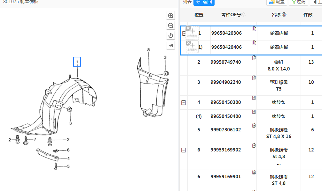This screenshot has width=322, height=191.
Task: Select part number 99907306102
Action: (x=226, y=130)
